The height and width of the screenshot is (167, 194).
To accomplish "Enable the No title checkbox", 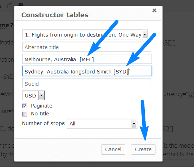I will coord(24,114).
